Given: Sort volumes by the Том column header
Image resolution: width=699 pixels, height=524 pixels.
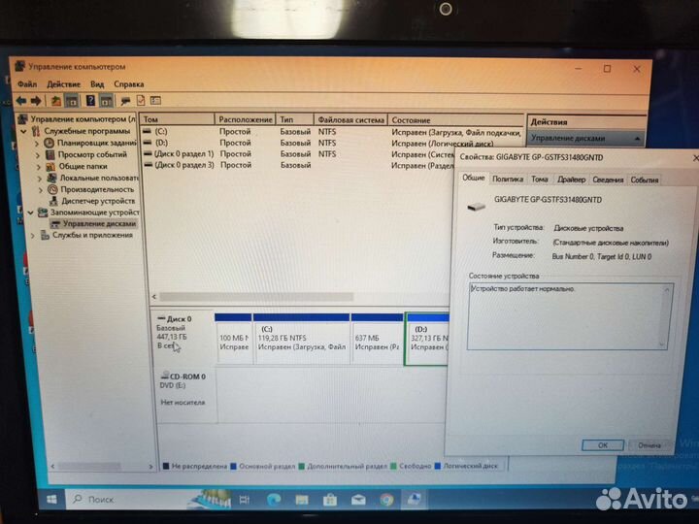Looking at the screenshot, I should pyautogui.click(x=178, y=119).
